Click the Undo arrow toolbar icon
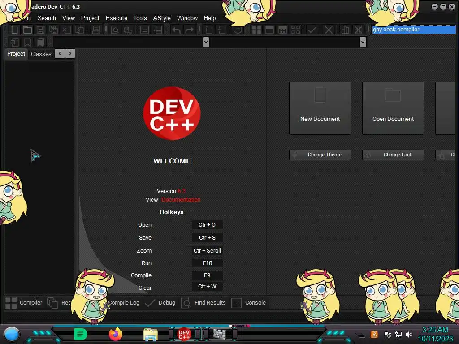This screenshot has width=459, height=344. pos(176,30)
